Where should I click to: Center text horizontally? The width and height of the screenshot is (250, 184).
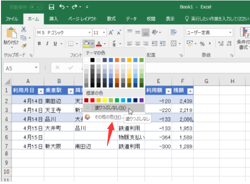pos(138,43)
